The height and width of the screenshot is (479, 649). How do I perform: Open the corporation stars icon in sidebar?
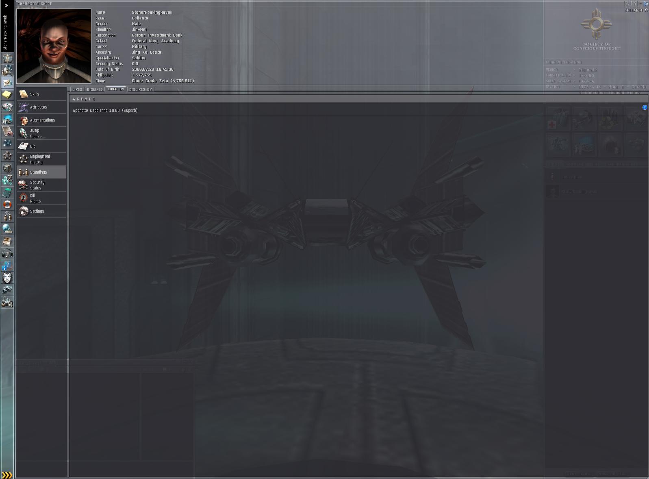(x=7, y=156)
